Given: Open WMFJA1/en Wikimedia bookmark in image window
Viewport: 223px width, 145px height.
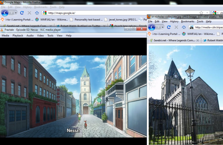Looking at the screenshot, I should (199, 34).
